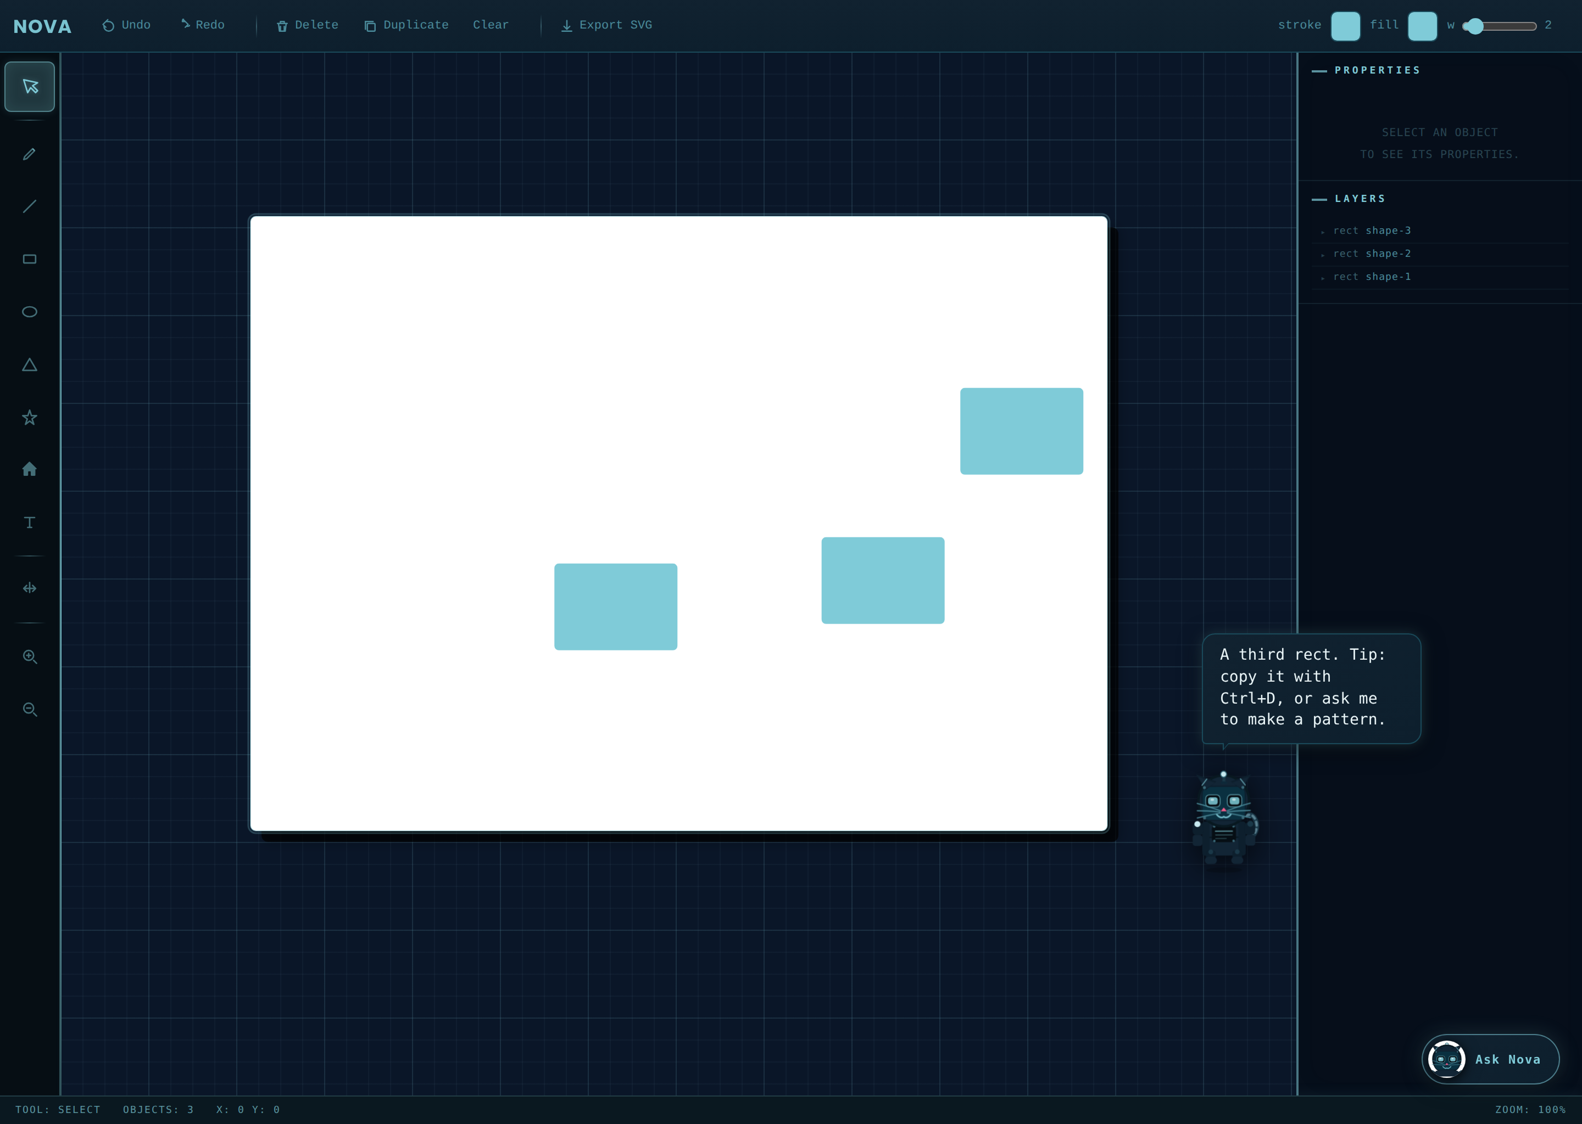Click the LAYERS panel heading
The image size is (1582, 1124).
(x=1360, y=199)
